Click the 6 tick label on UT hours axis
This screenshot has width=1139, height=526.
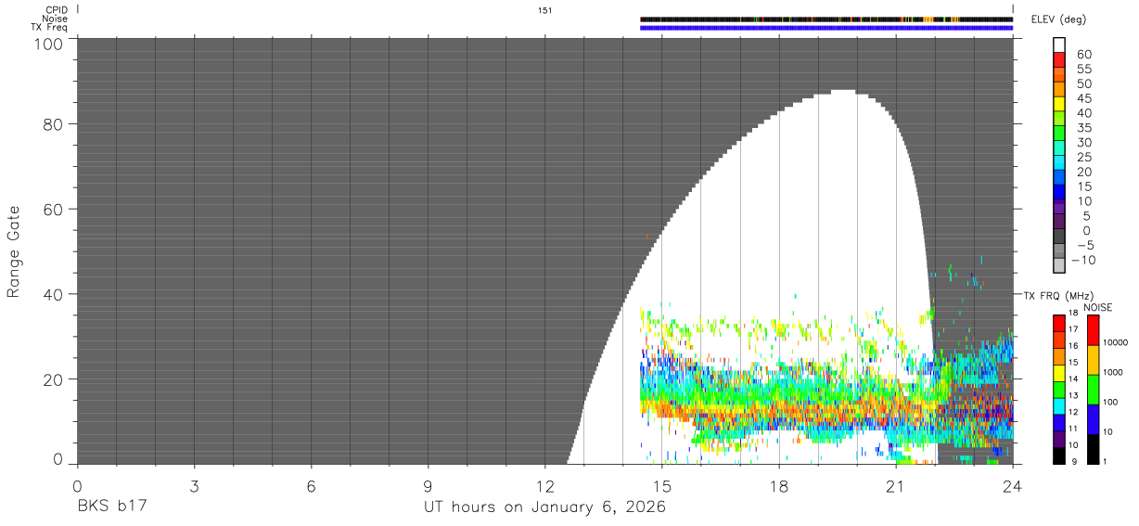pyautogui.click(x=311, y=486)
